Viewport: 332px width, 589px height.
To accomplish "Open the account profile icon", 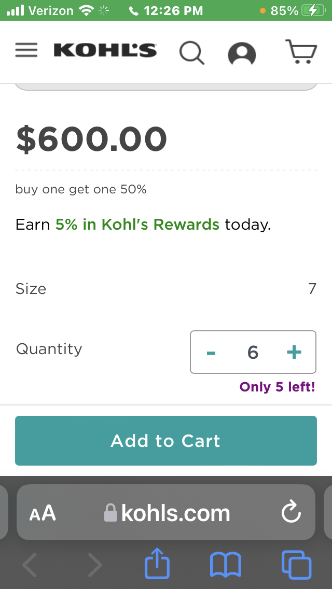I will 242,53.
